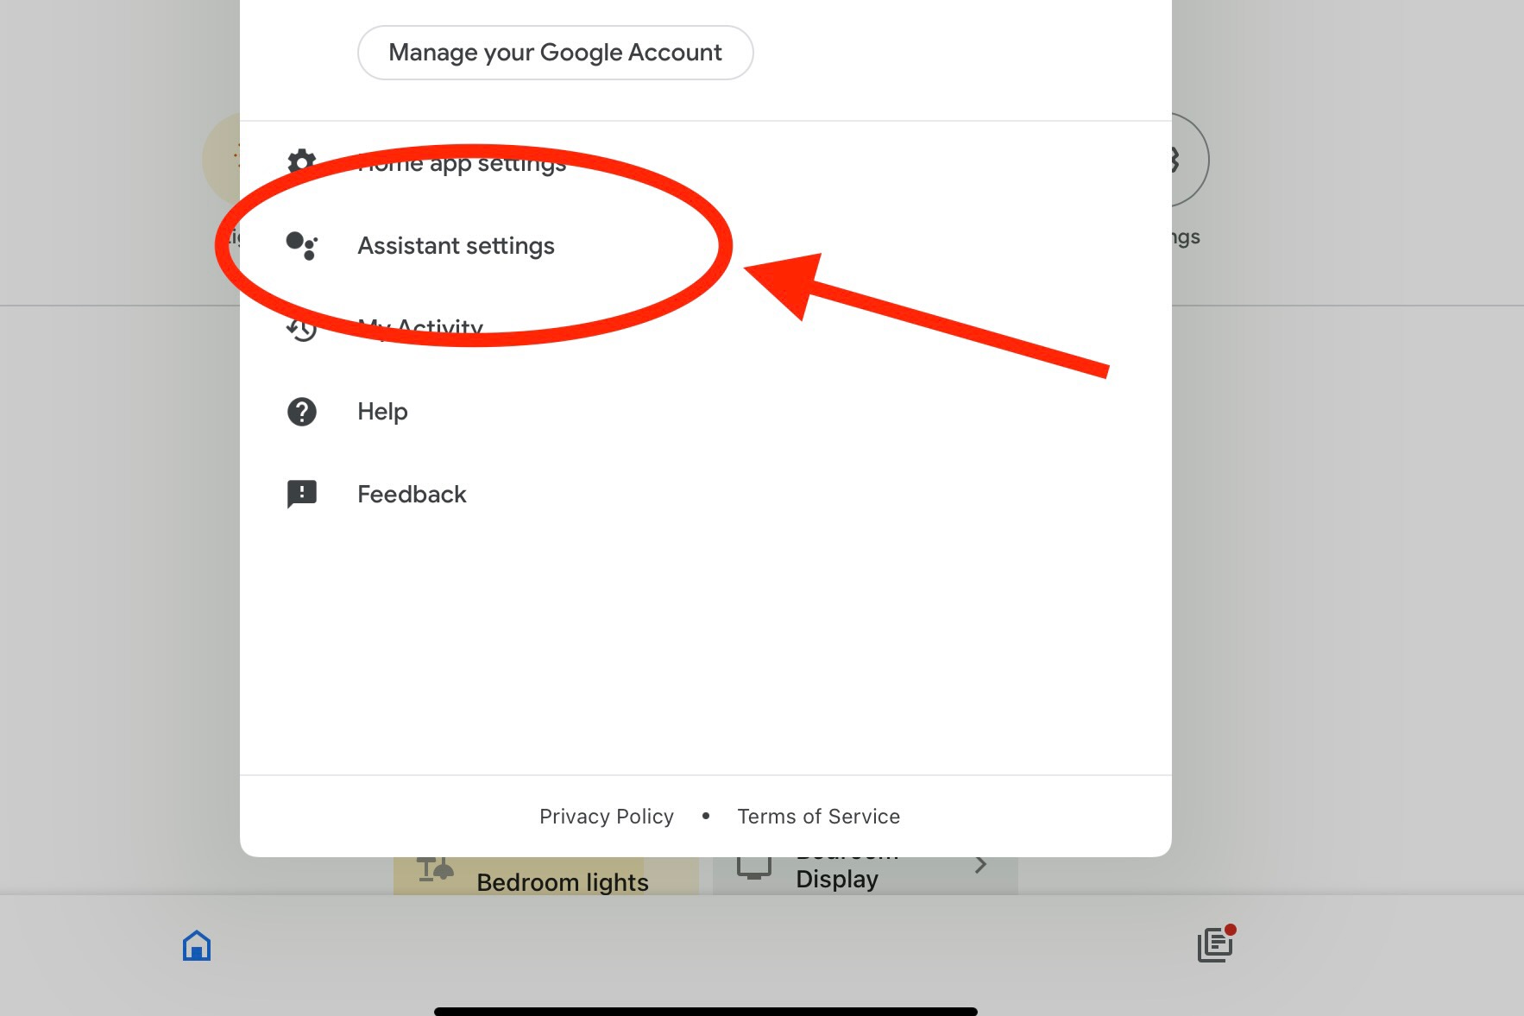Open Feedback

click(705, 495)
